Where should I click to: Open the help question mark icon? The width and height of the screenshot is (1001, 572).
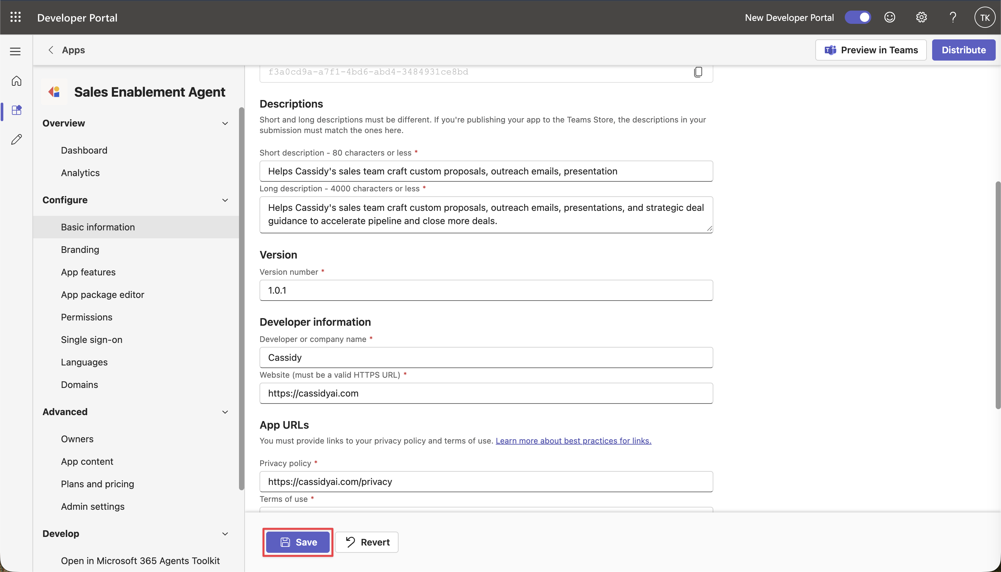tap(953, 17)
